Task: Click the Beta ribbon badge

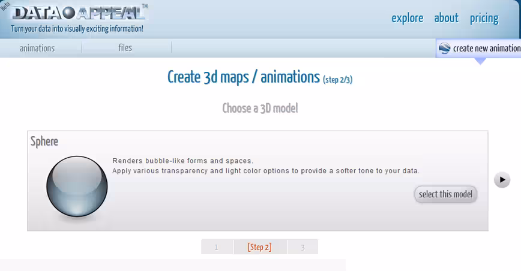Action: tap(5, 5)
